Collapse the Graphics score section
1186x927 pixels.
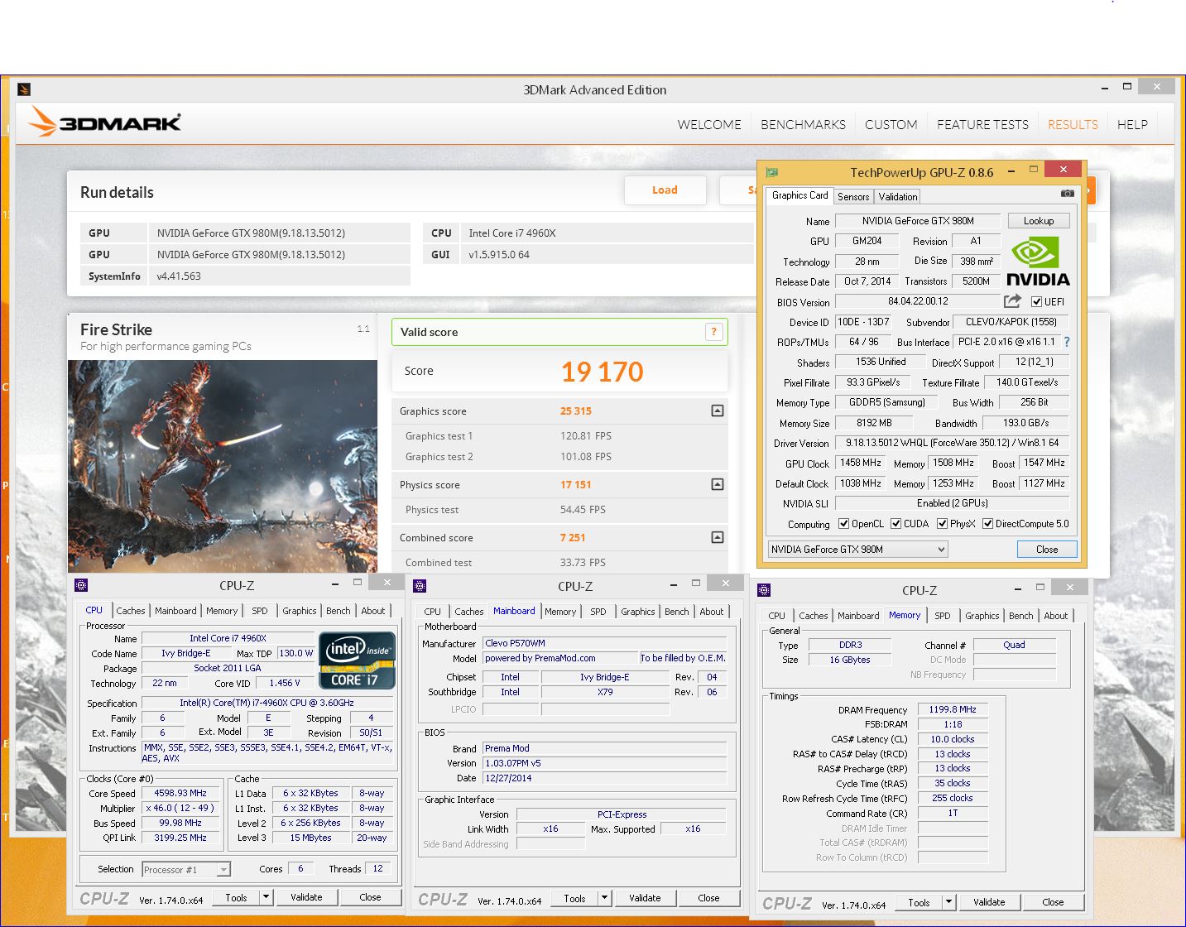[x=718, y=411]
